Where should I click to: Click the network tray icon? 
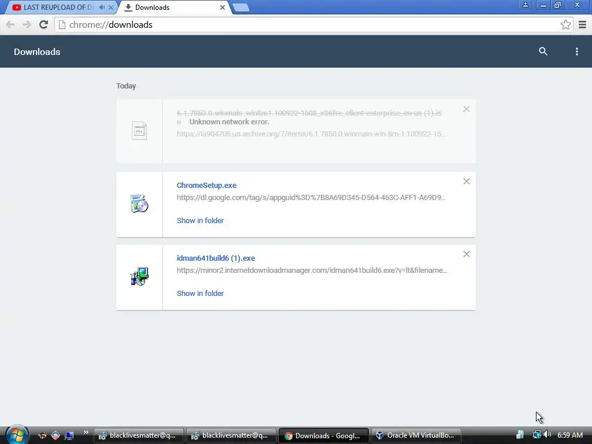(536, 435)
